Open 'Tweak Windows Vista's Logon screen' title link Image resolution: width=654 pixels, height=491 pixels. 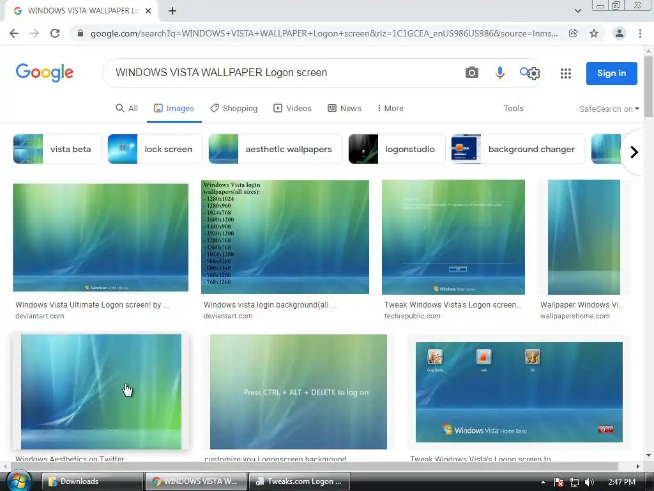(453, 305)
